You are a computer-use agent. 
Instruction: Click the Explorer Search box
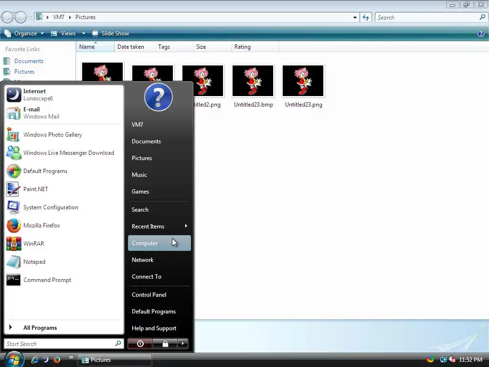pyautogui.click(x=431, y=18)
